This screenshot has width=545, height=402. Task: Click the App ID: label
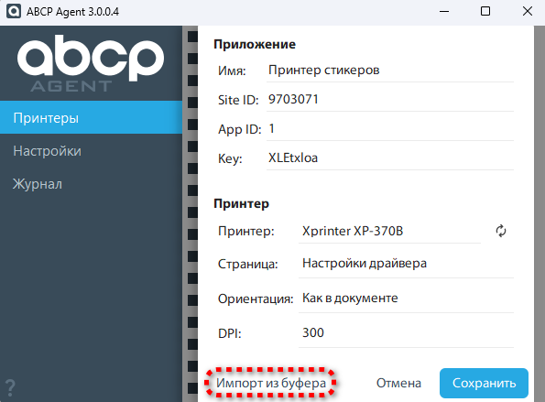[x=239, y=130]
